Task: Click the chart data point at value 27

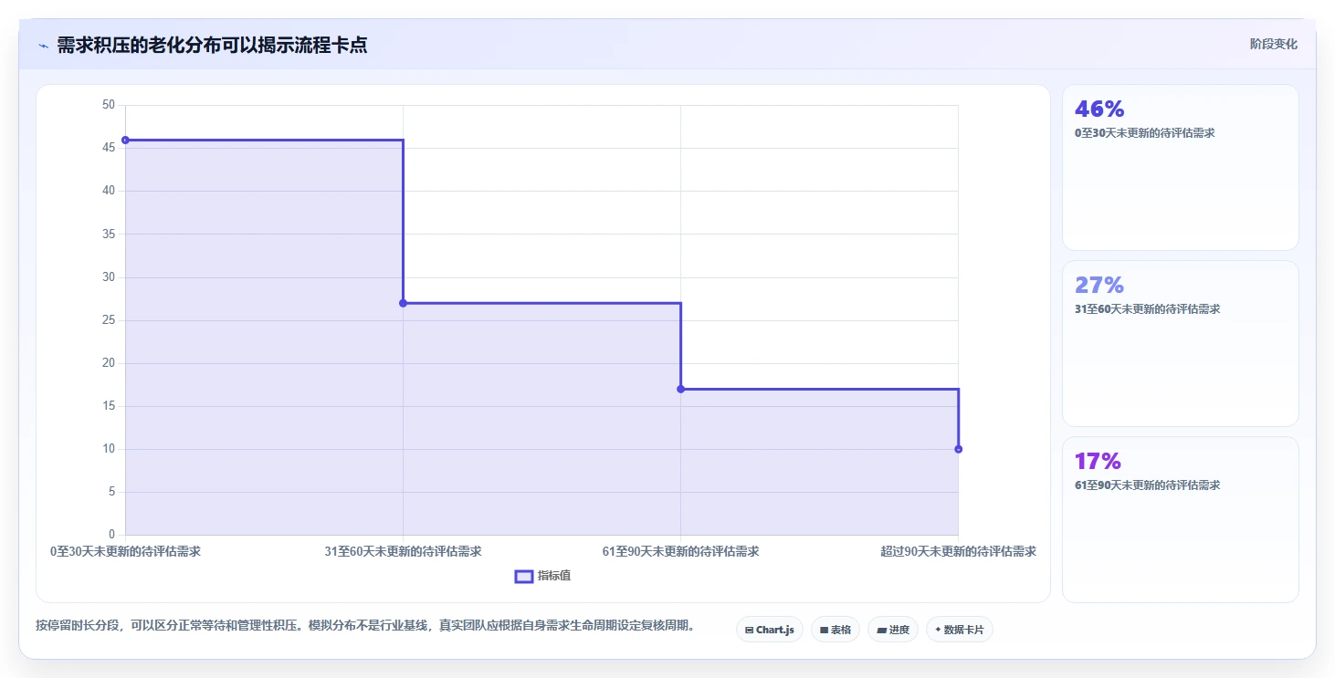Action: (x=403, y=303)
